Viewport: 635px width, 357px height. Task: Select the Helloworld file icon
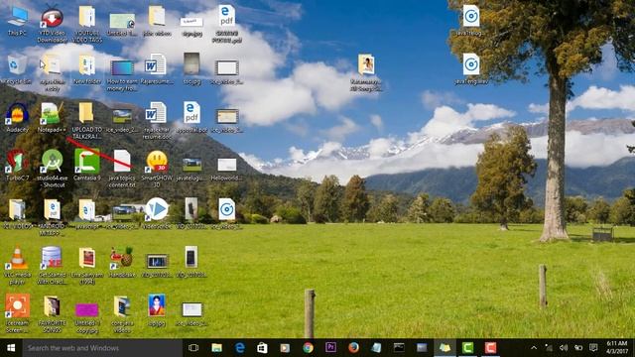(227, 169)
